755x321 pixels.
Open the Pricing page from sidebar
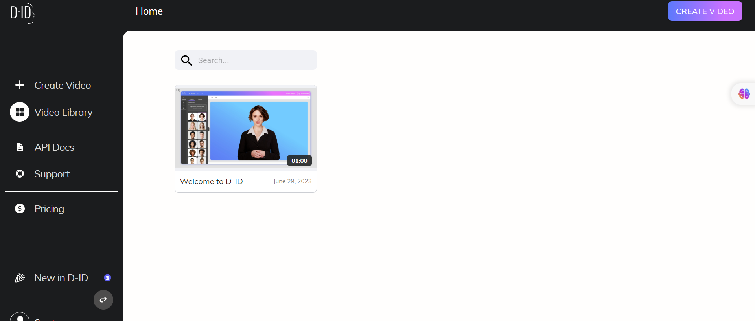click(49, 209)
